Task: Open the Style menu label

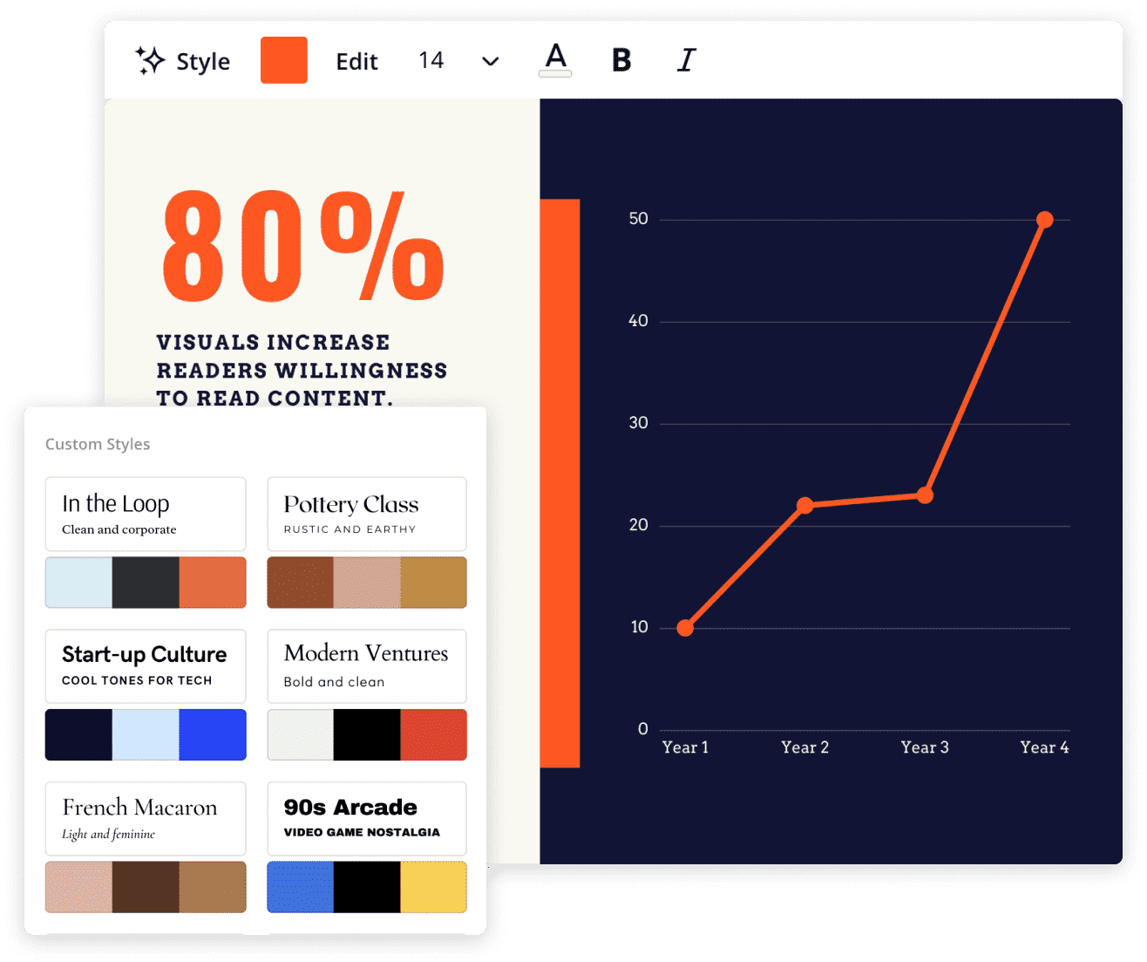Action: [203, 62]
